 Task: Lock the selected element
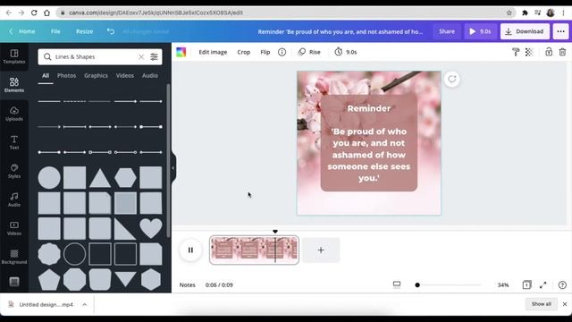pyautogui.click(x=549, y=52)
